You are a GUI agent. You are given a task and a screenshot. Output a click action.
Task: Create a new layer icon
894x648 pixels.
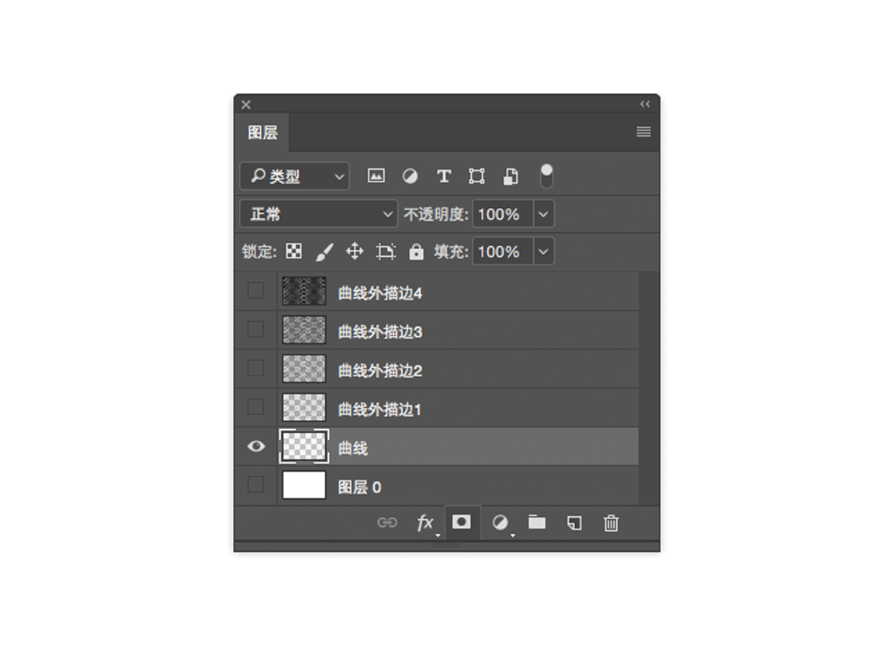pyautogui.click(x=575, y=522)
